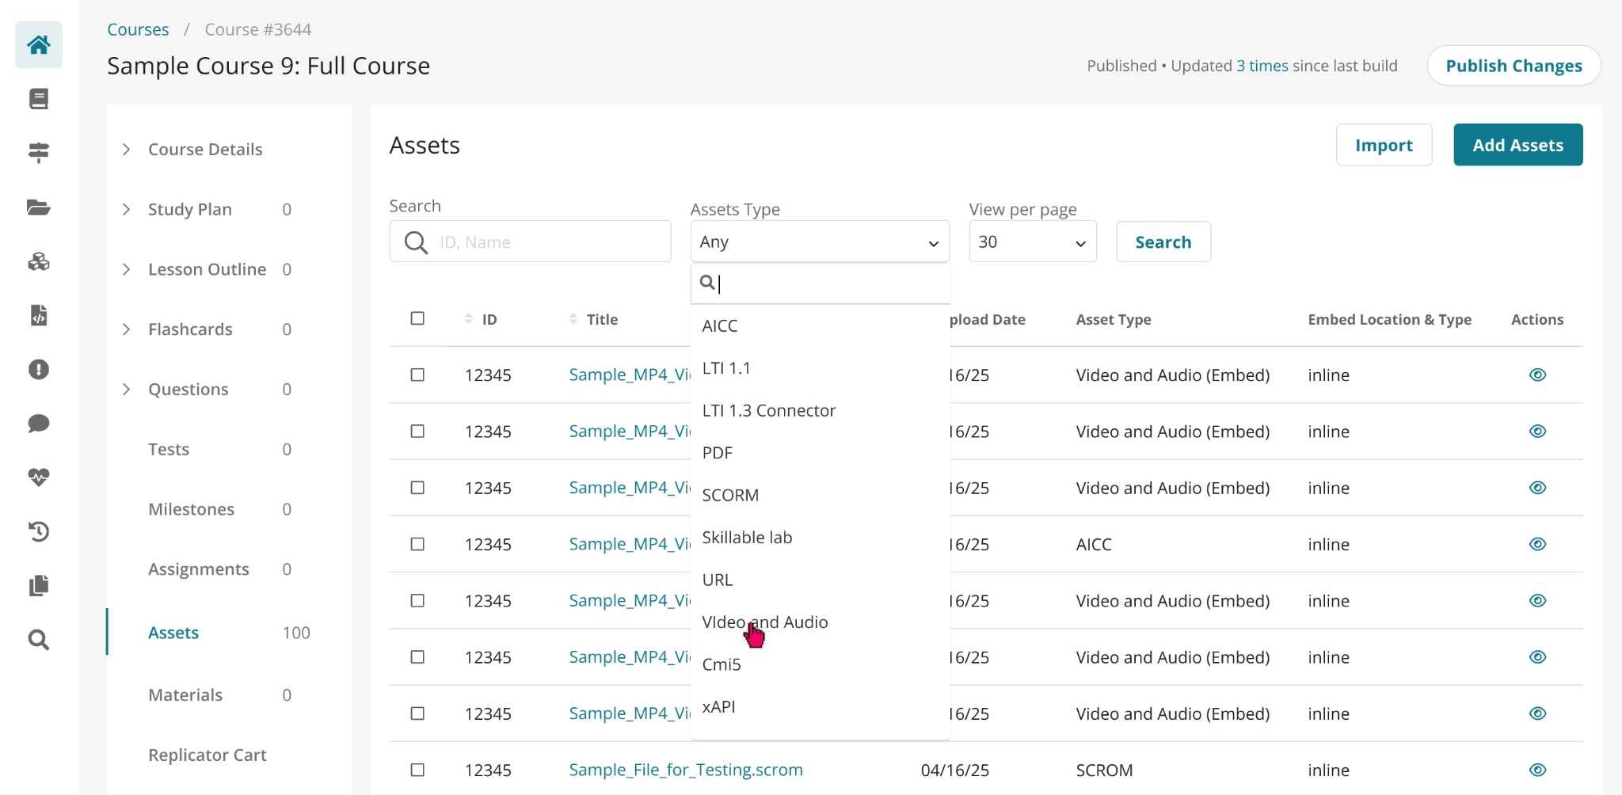Open the home icon in the sidebar
1622x795 pixels.
pyautogui.click(x=39, y=44)
